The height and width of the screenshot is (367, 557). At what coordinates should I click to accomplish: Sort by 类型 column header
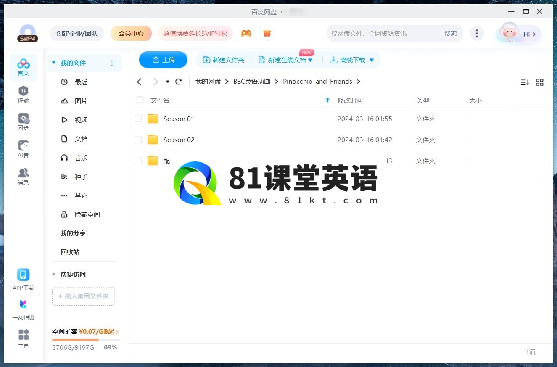coord(423,100)
